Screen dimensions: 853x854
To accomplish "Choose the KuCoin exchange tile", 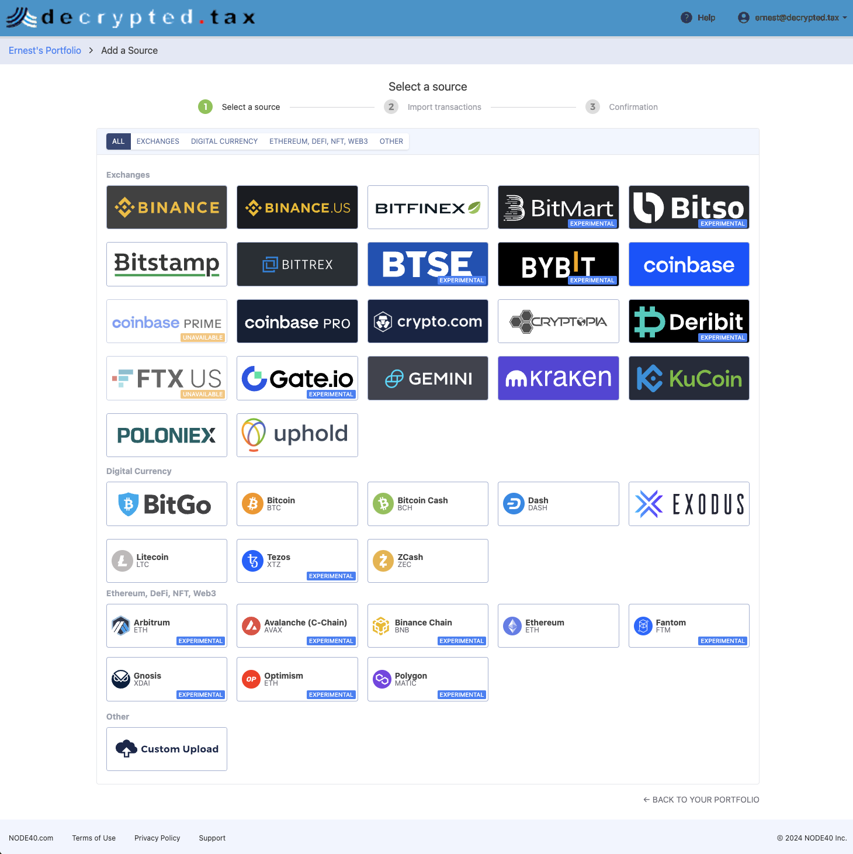I will (x=689, y=378).
